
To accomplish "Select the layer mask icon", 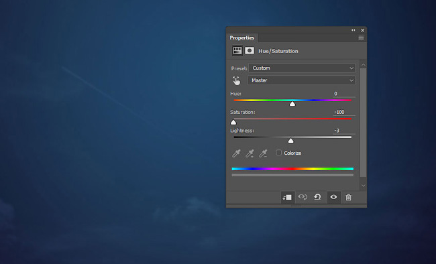I will pos(250,50).
